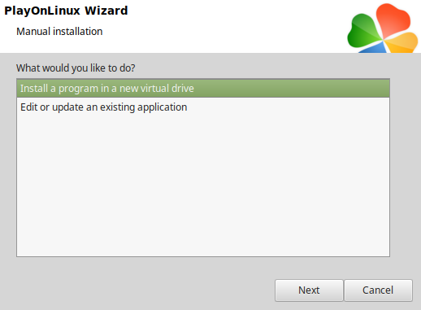
Task: Select Install a program in a new virtual drive
Action: [x=203, y=89]
